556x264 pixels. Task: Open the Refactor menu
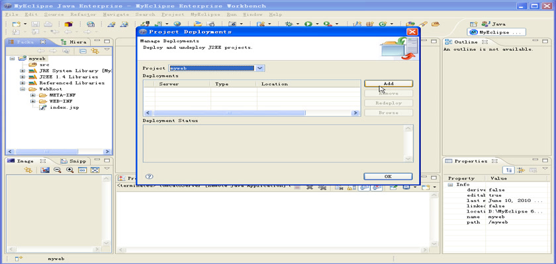coord(83,15)
